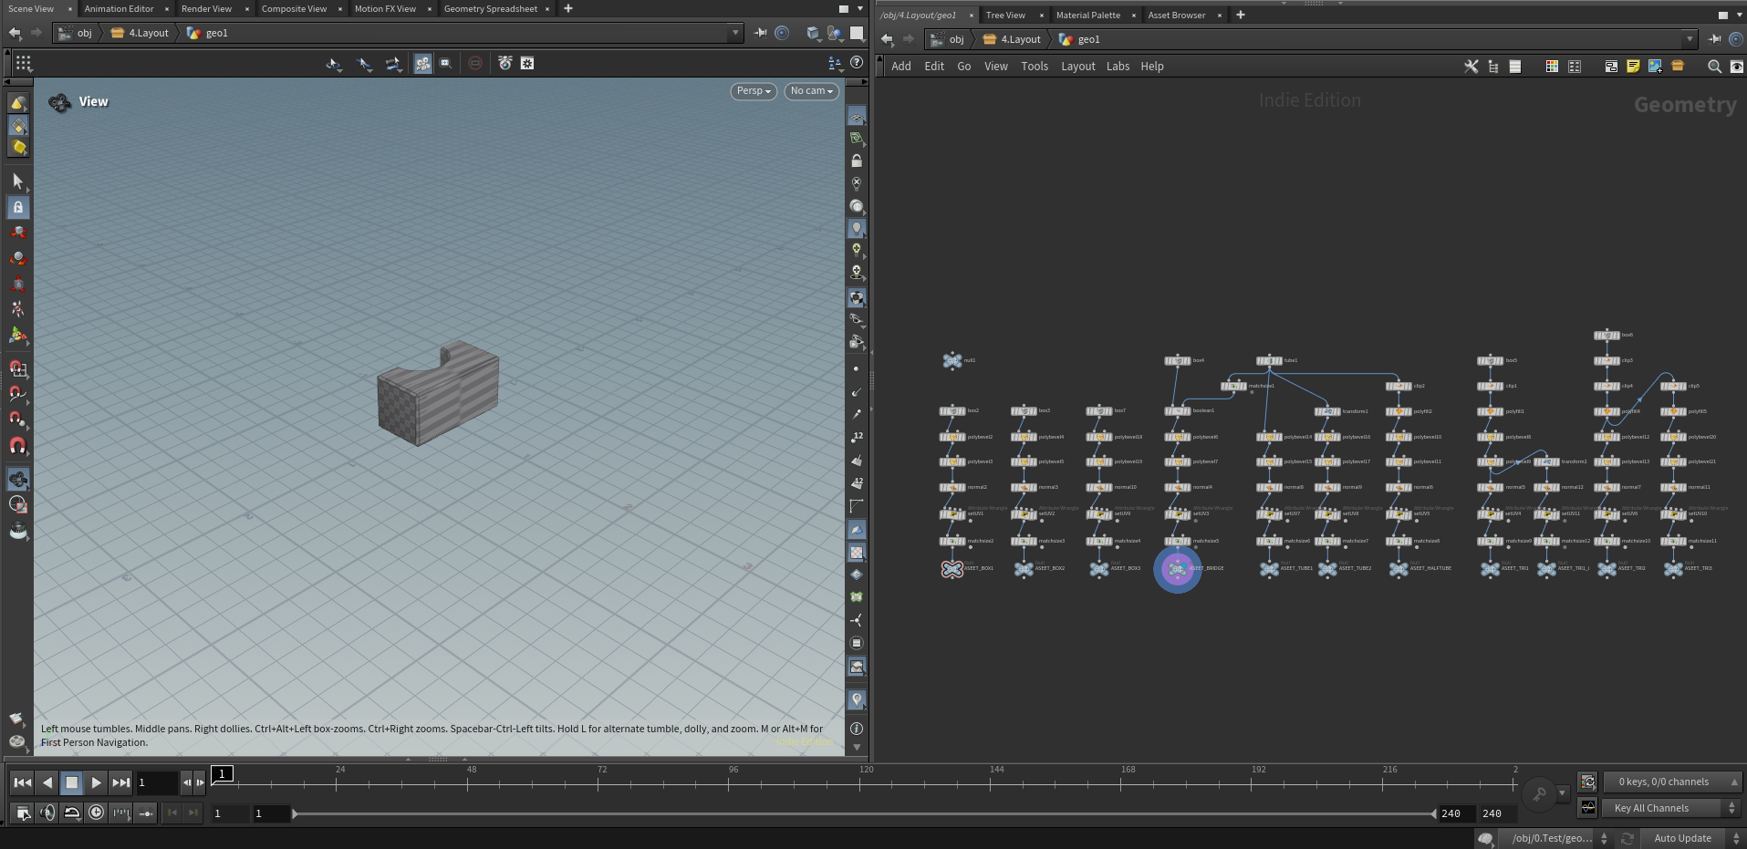This screenshot has height=849, width=1747.
Task: Click the viewport help question mark icon
Action: click(x=857, y=63)
